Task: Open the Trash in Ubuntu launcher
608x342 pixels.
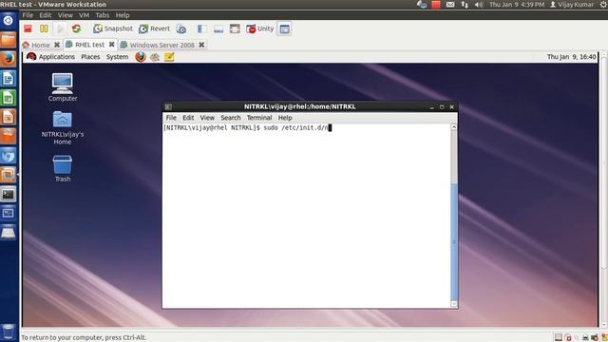Action: (x=9, y=332)
